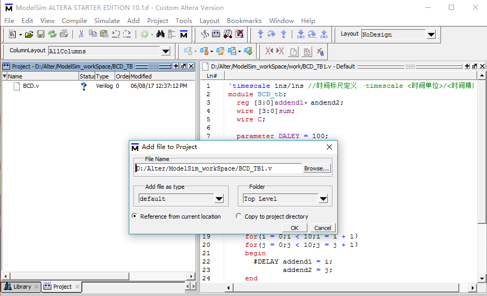Click OK in Add file dialog
The height and width of the screenshot is (296, 487).
pos(294,227)
